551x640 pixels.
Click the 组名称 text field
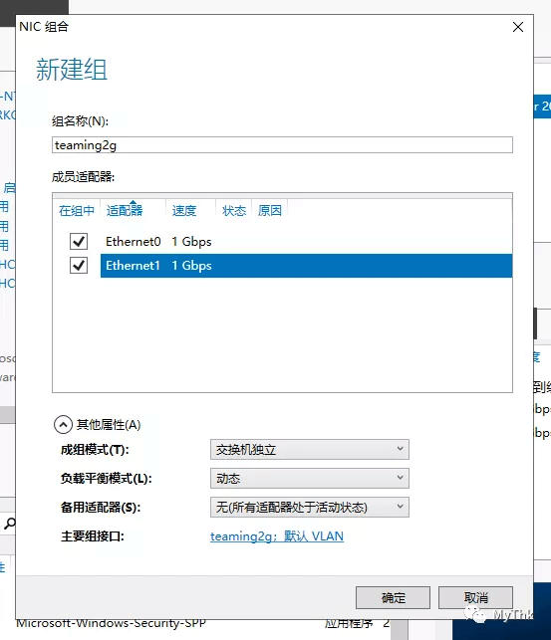coord(282,145)
